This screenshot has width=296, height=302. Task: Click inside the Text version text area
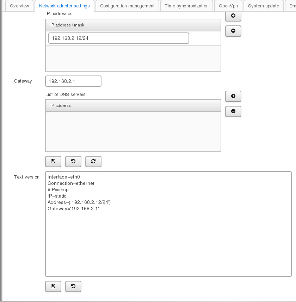(168, 243)
